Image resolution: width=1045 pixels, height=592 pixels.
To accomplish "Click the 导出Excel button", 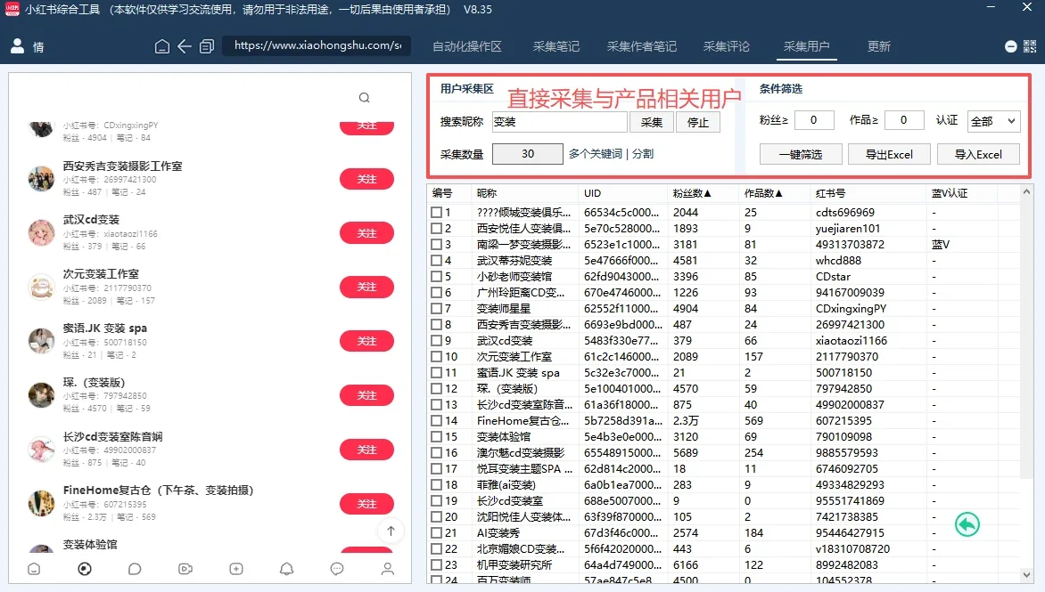I will (x=889, y=154).
